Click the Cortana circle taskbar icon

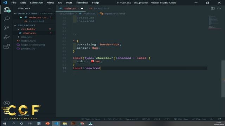tap(21, 124)
